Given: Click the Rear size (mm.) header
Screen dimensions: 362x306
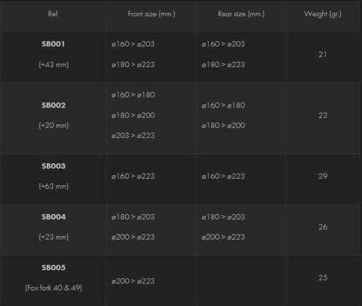Looking at the screenshot, I should (x=241, y=14).
